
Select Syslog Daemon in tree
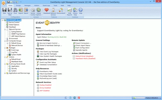[x=17, y=32]
